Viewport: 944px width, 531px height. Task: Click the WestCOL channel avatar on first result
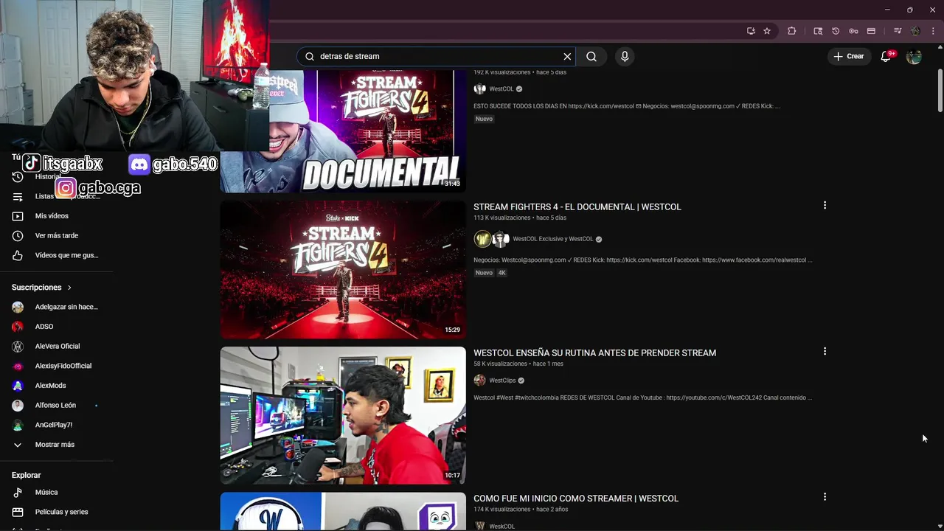[480, 89]
